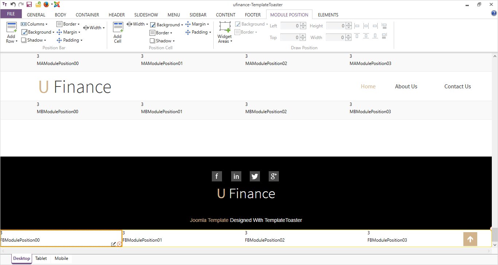Switch to Tablet view tab
The width and height of the screenshot is (498, 265).
coord(41,258)
